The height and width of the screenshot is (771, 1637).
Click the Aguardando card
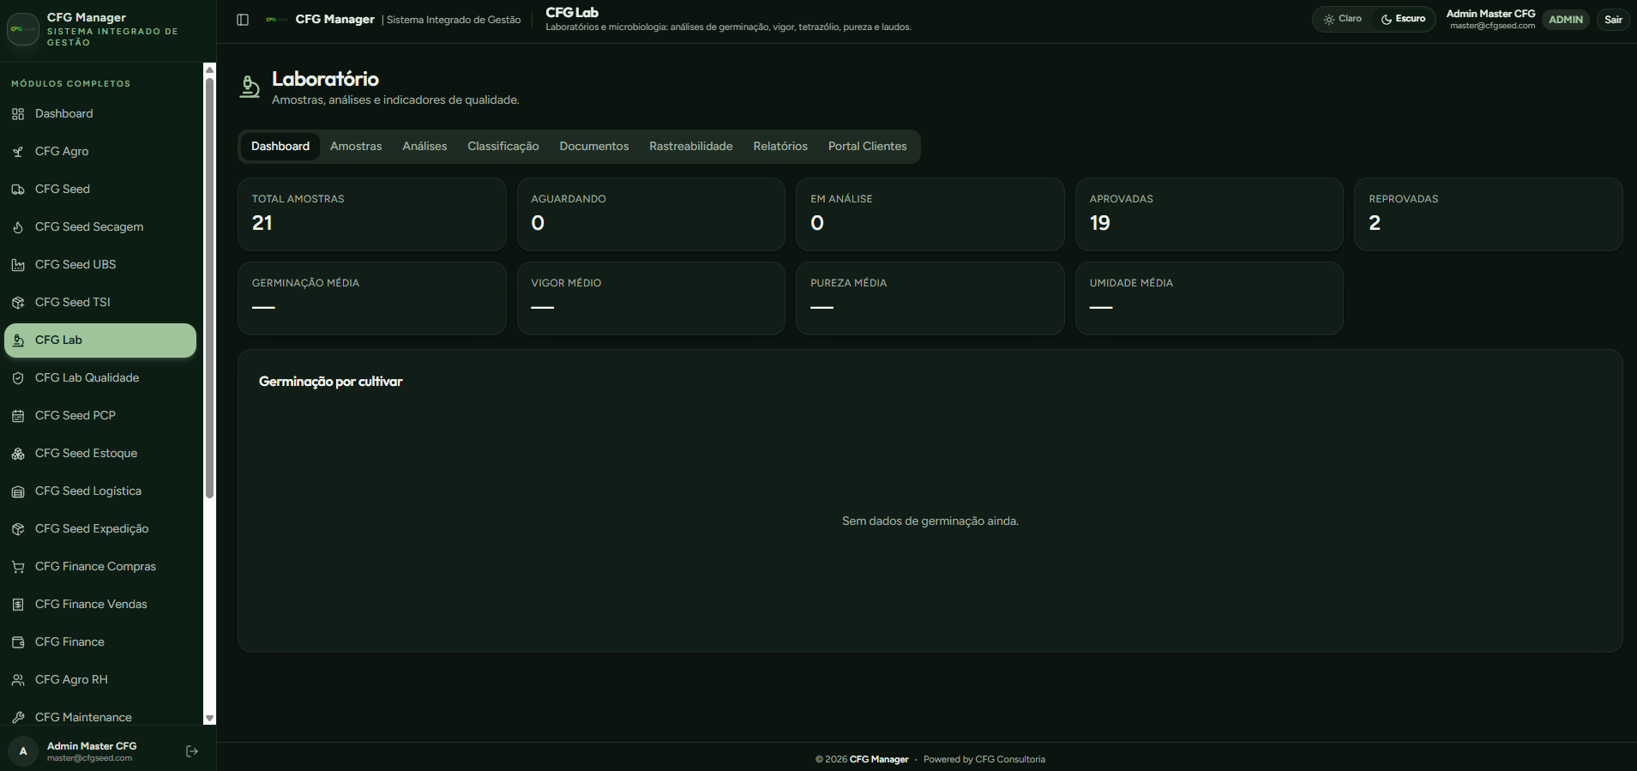(x=651, y=214)
